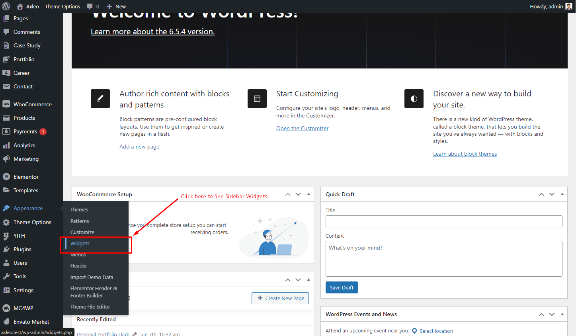576x336 pixels.
Task: Open Themes in Appearance submenu
Action: pos(79,209)
